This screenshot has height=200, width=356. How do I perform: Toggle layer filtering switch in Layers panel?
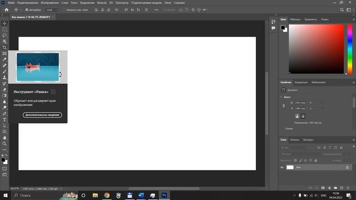tap(354, 147)
